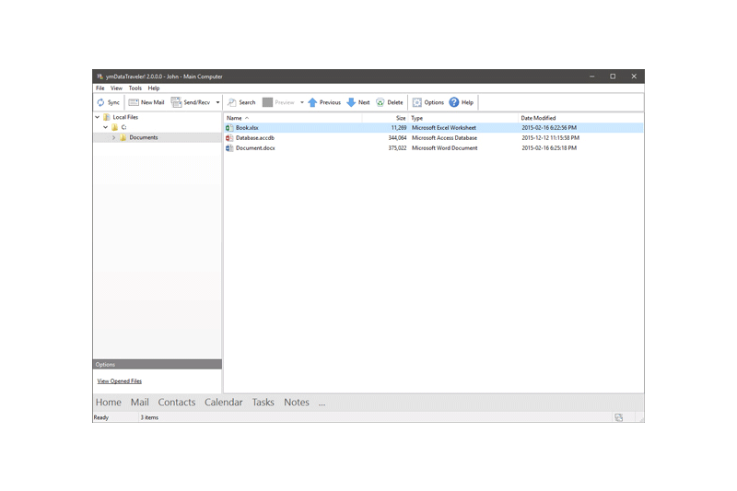Click the Word icon beside Document.docx
Screen dimensions: 737x491
point(229,148)
